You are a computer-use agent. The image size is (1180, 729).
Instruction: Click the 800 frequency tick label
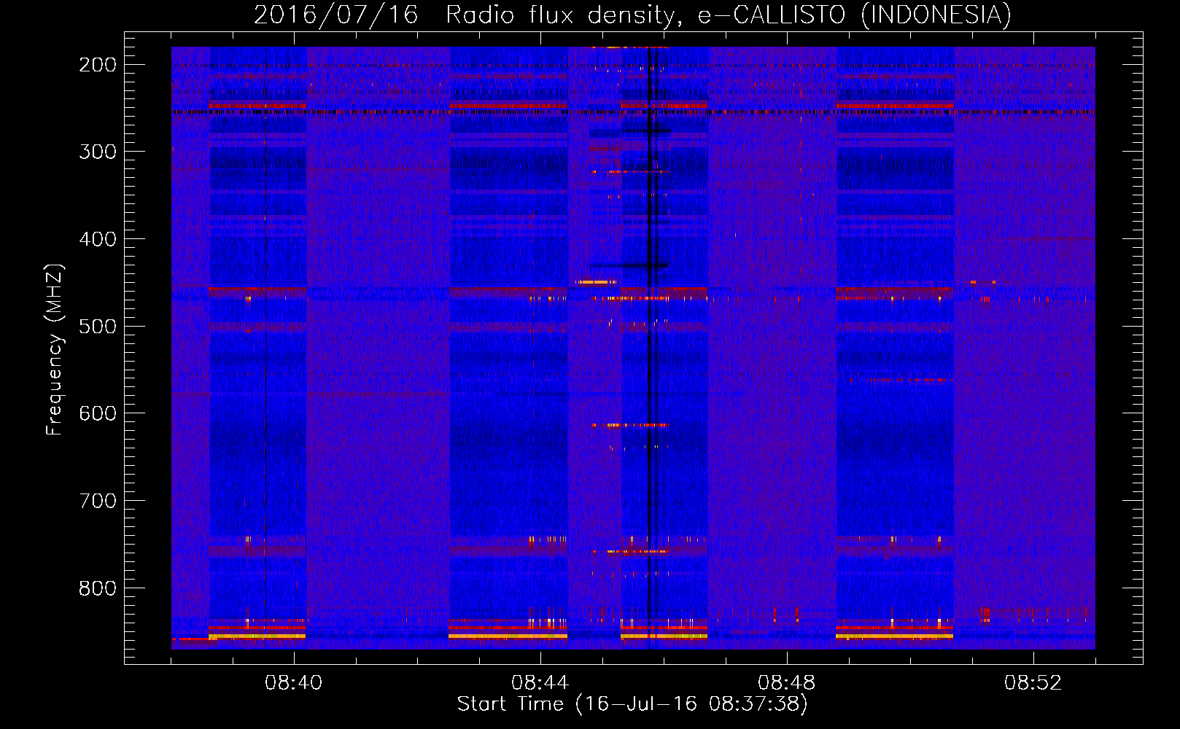point(97,588)
